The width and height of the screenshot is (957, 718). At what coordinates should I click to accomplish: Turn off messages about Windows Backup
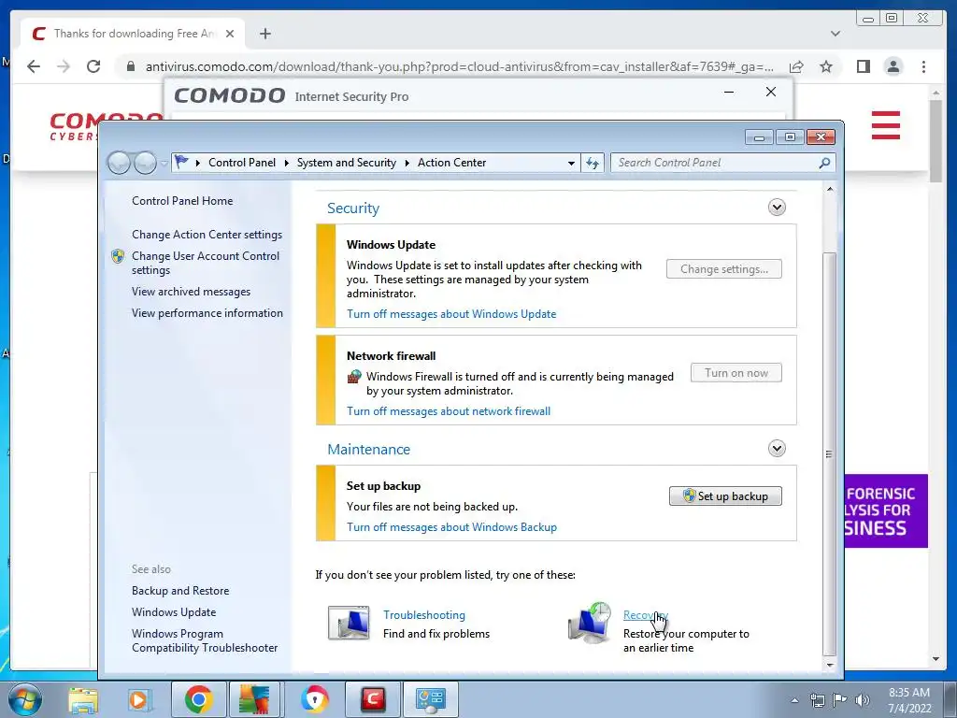point(451,527)
